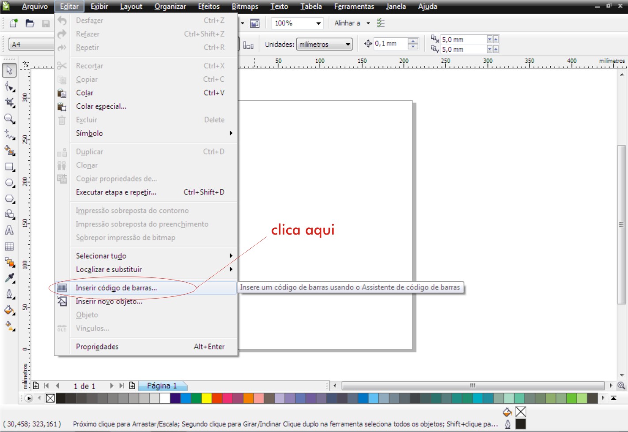The height and width of the screenshot is (432, 628).
Task: Click Executar etapa e repetir
Action: [116, 192]
